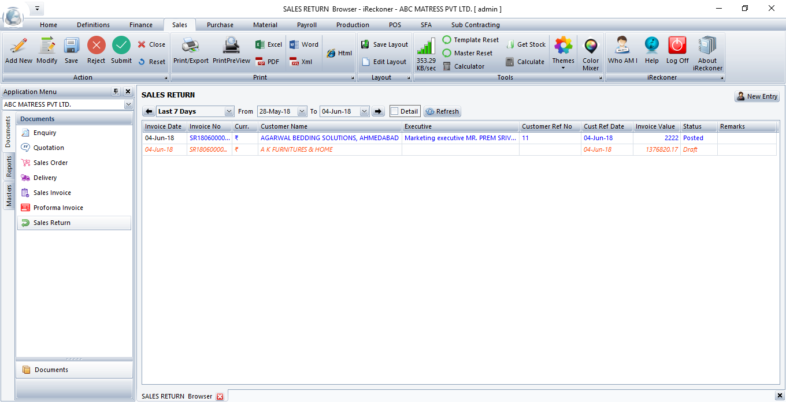
Task: Click the Who AM I icon
Action: [622, 46]
